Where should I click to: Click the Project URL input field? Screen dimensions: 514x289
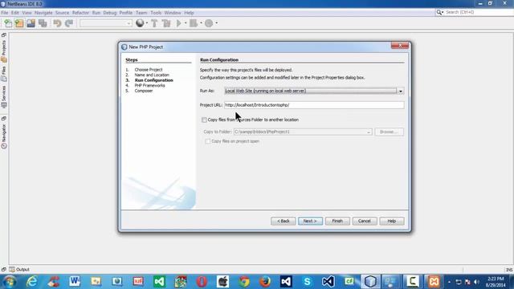(x=314, y=105)
